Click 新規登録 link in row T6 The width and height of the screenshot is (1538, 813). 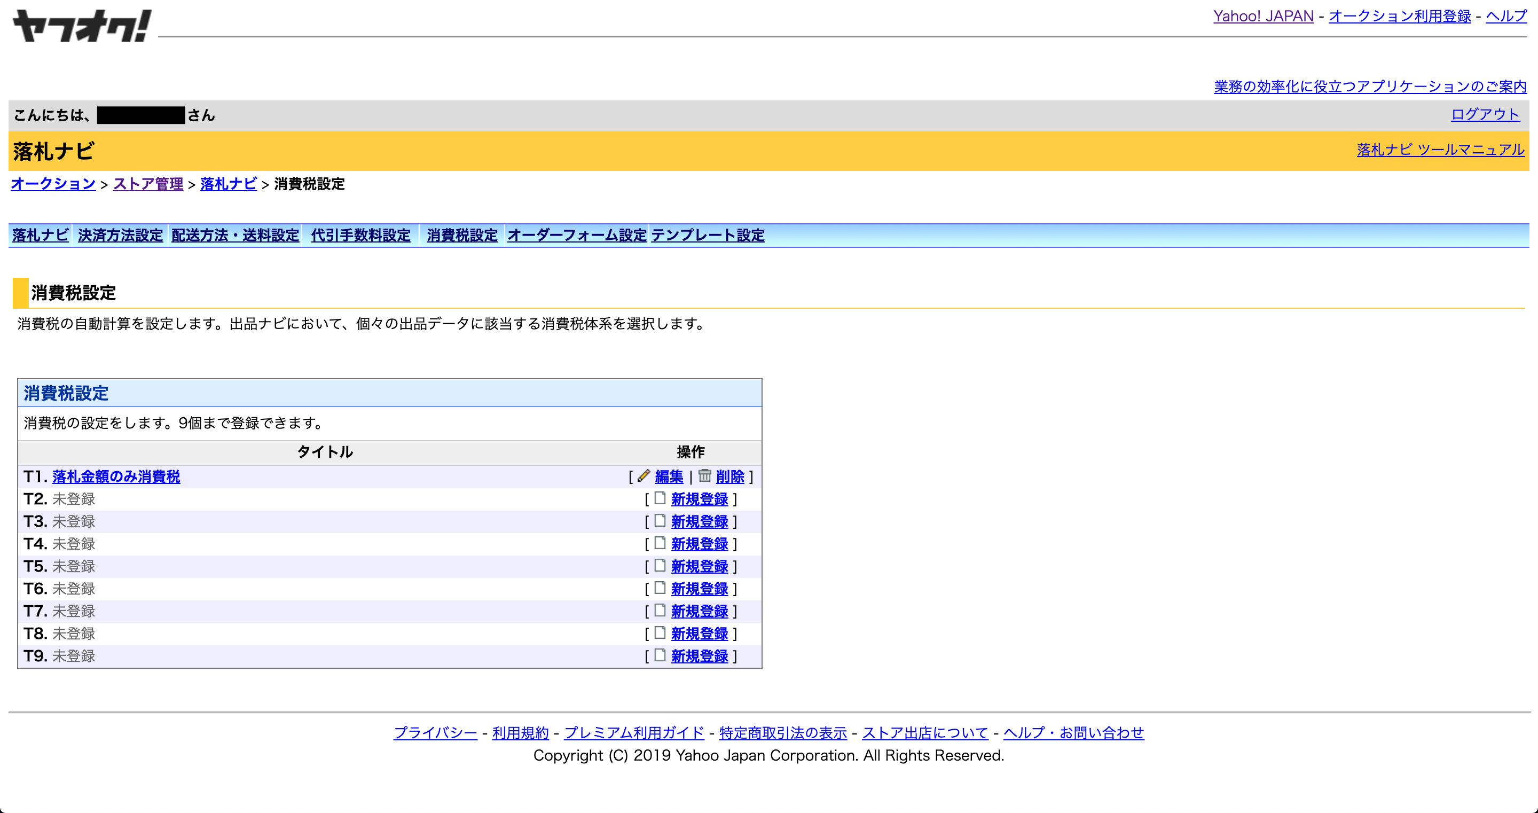click(x=699, y=589)
